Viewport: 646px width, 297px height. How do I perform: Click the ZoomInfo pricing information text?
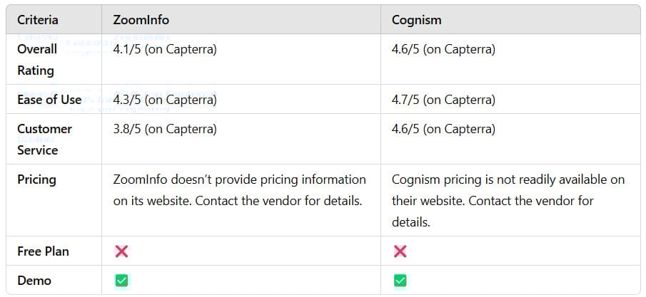click(x=239, y=190)
